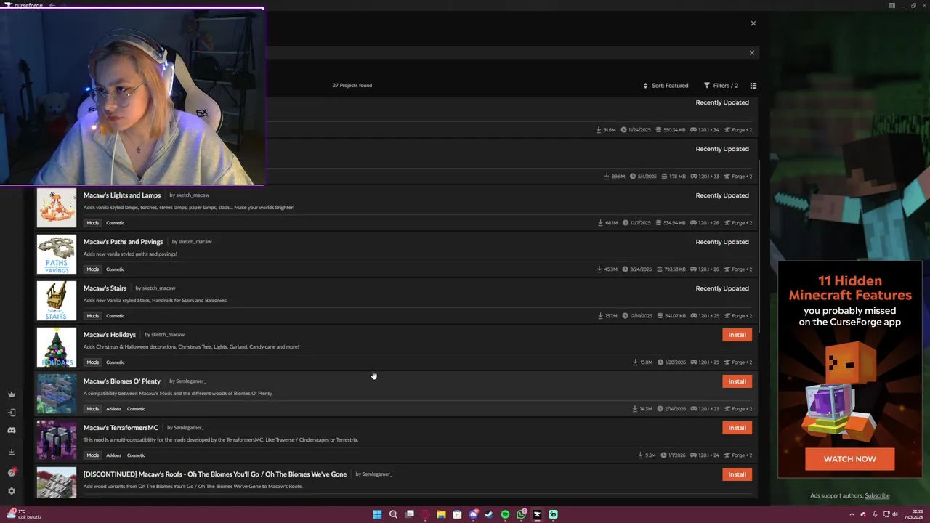Install Macaw's TerraformersMC mod
The width and height of the screenshot is (930, 523).
pos(737,428)
